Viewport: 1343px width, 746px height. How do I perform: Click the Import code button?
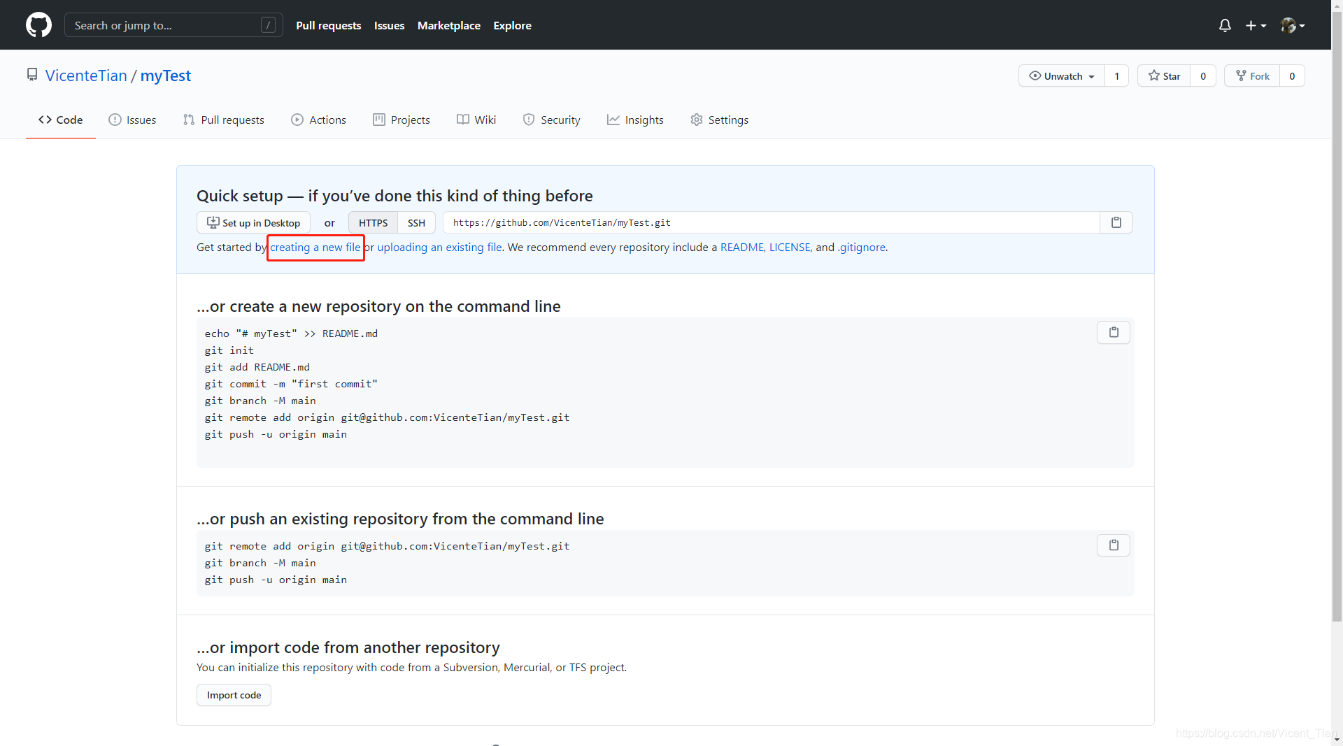(x=234, y=695)
